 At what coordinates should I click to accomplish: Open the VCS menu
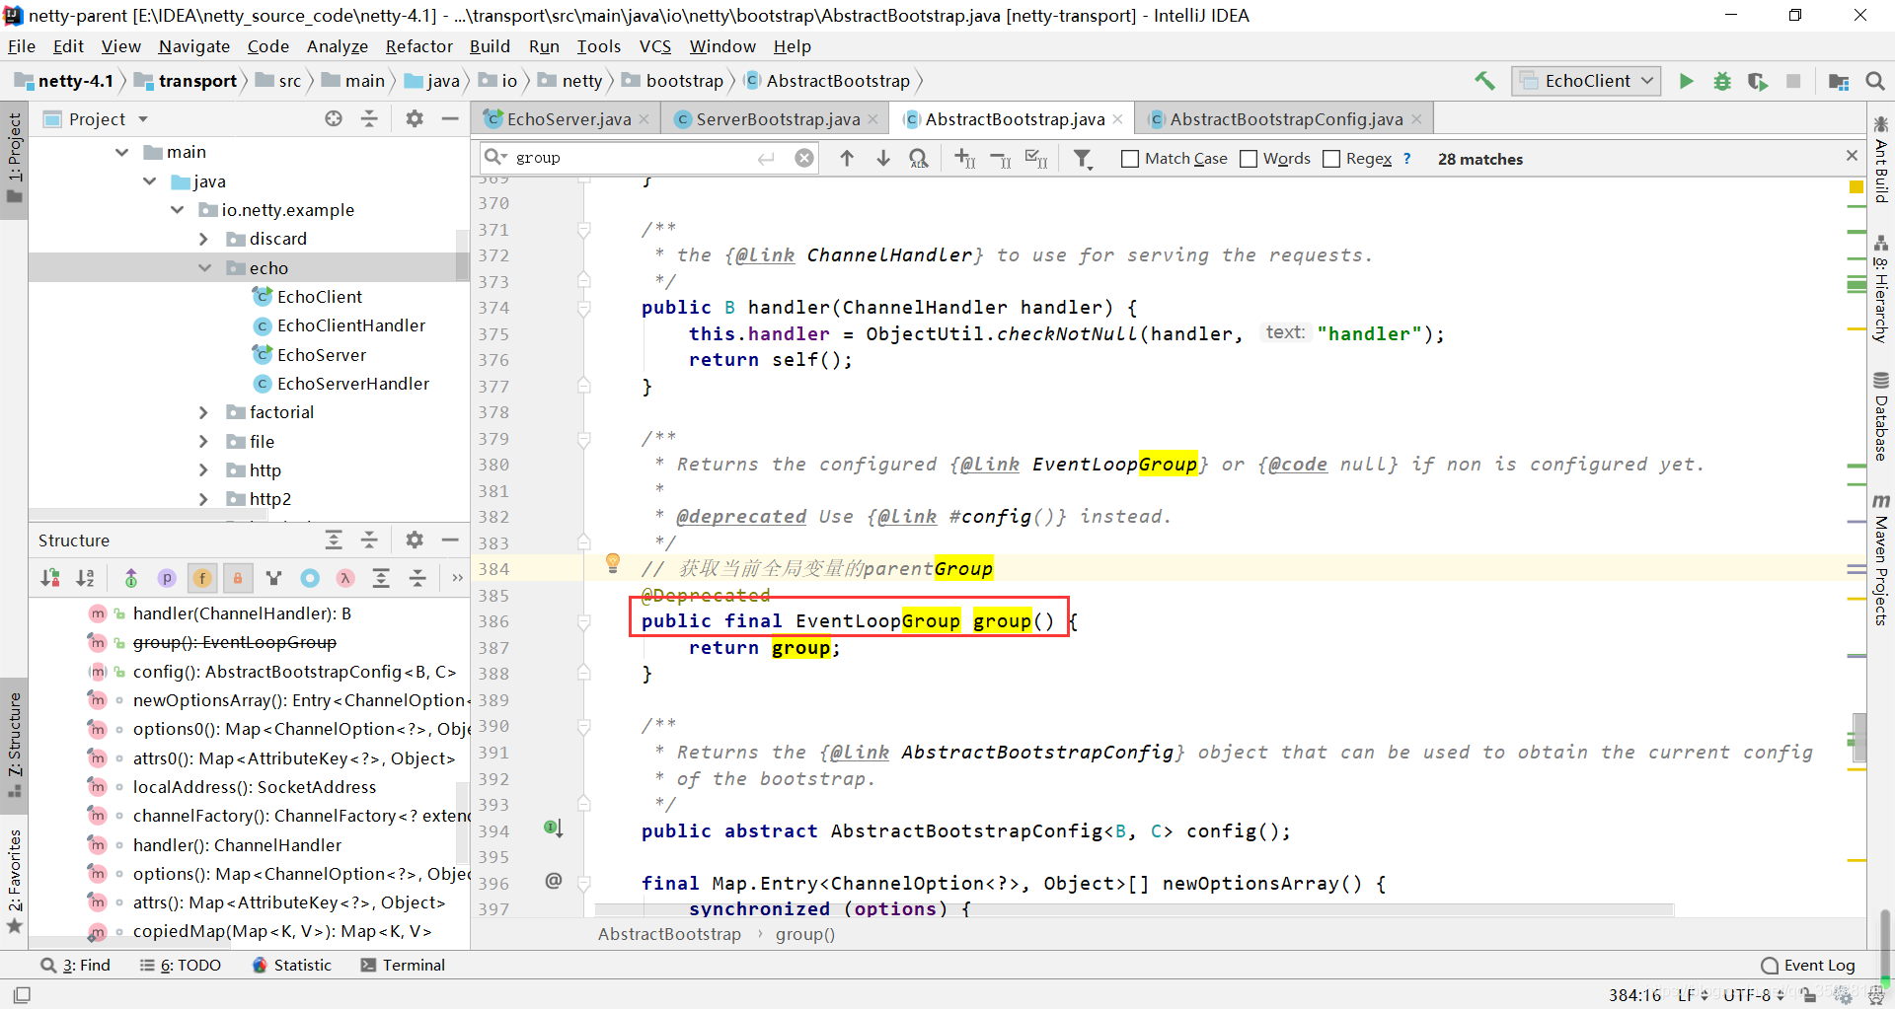point(655,46)
